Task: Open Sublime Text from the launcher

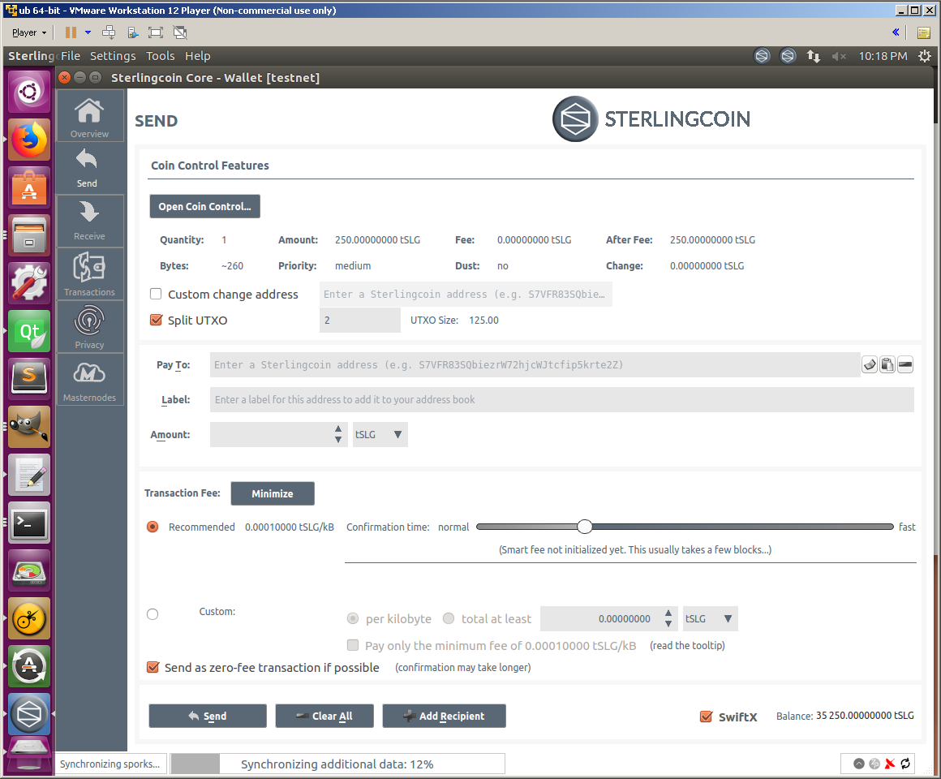Action: 29,379
